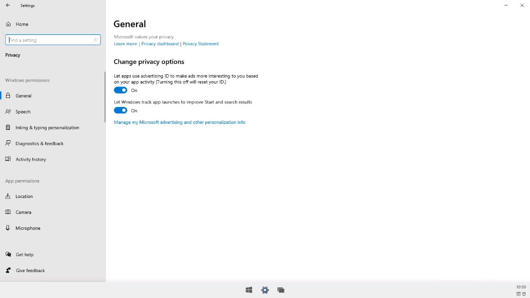Click the App permissions section label

click(x=22, y=181)
